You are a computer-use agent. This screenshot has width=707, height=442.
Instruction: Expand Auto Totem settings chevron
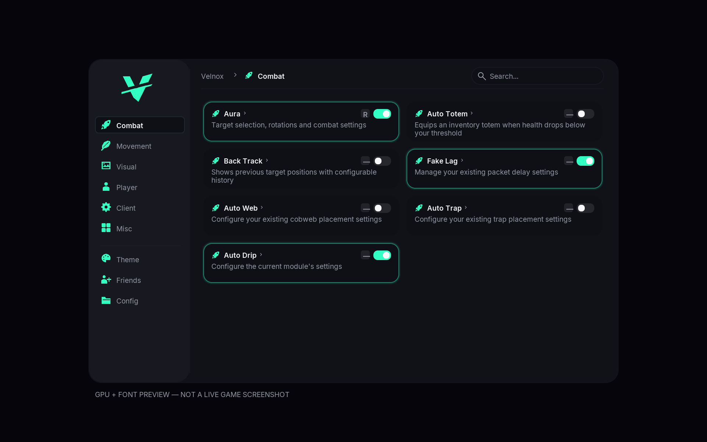pyautogui.click(x=472, y=113)
